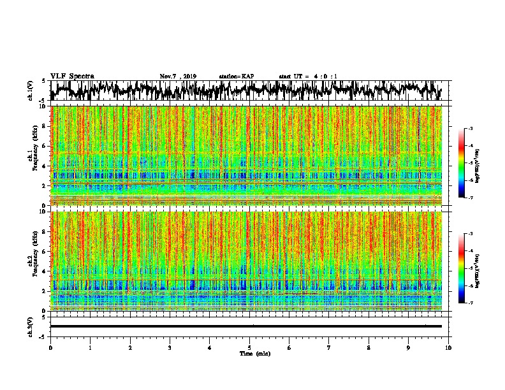Screen dimensions: 505x390
Task: Click the "8" kHz tick on ch.1 frequency axis
Action: [44, 126]
